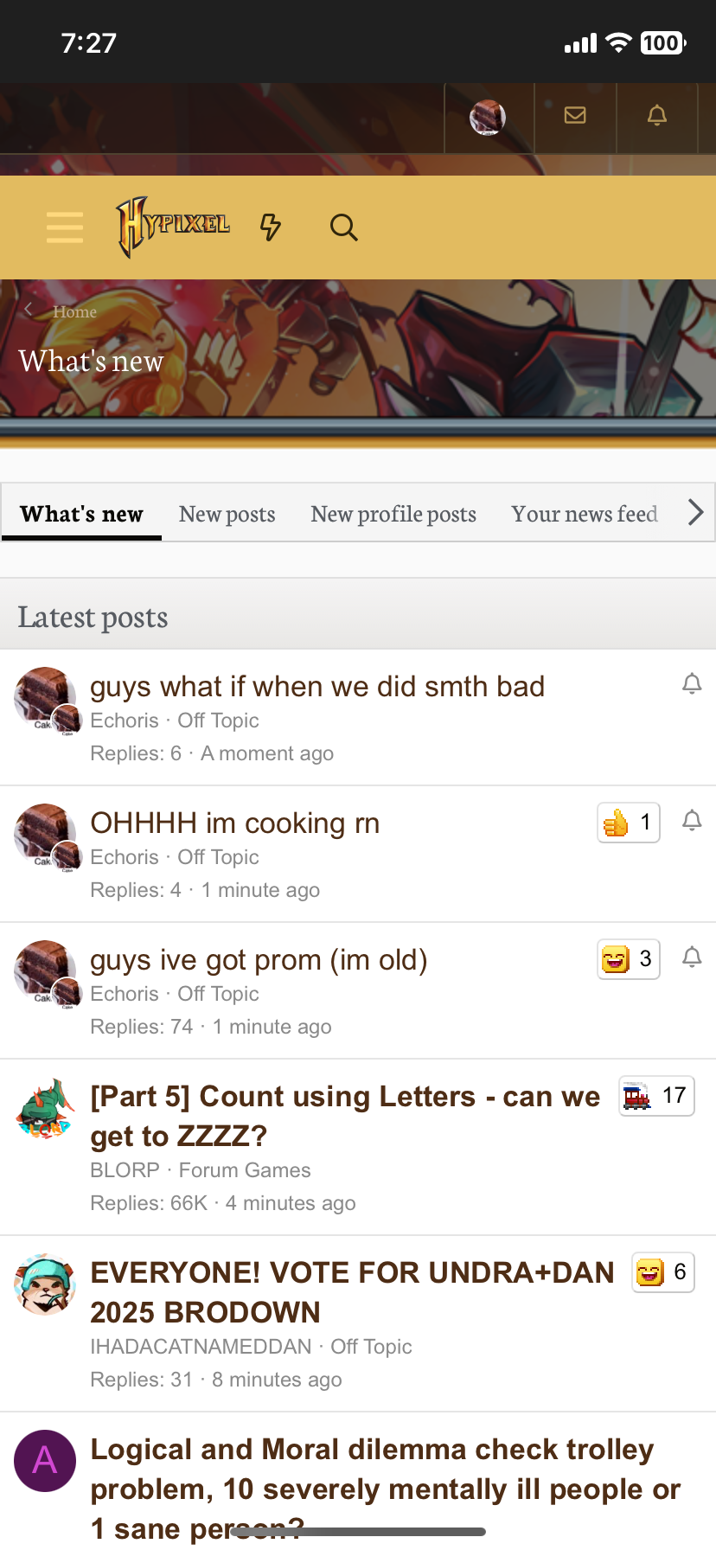Open the lightning bolt What's new icon
This screenshot has height=1550, width=716.
pyautogui.click(x=271, y=227)
